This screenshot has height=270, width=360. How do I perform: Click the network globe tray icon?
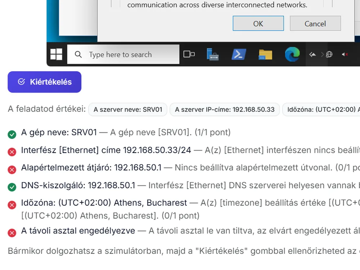tap(329, 54)
